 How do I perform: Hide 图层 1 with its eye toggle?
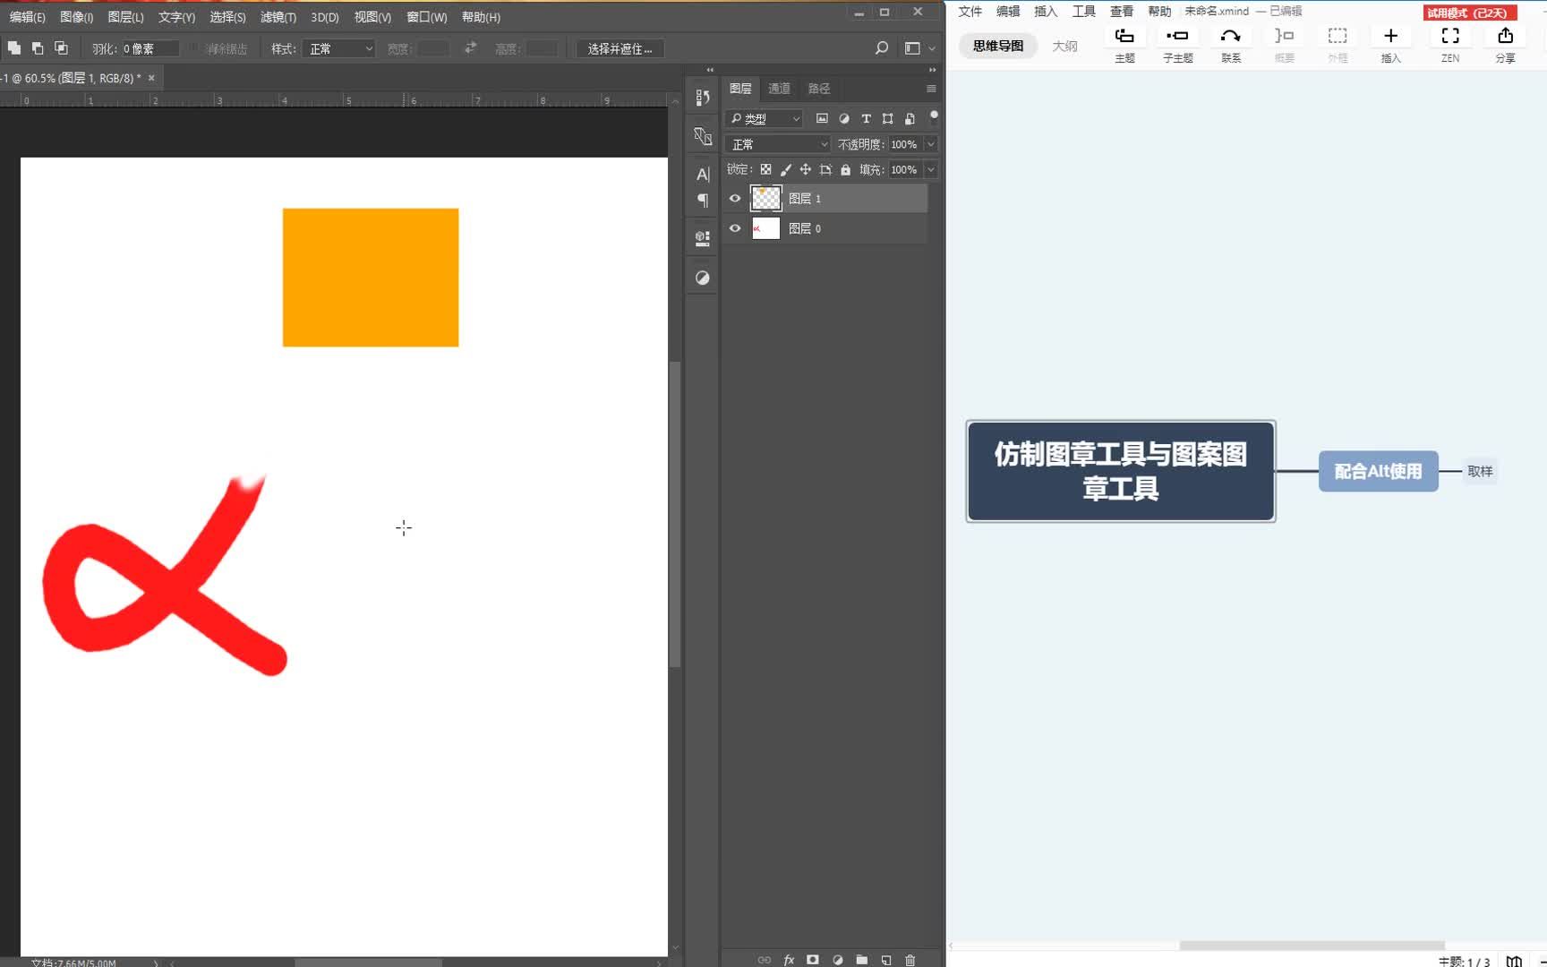[x=734, y=198]
